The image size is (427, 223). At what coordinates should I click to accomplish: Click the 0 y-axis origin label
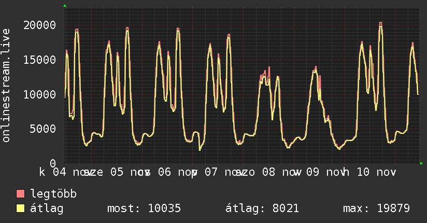[53, 163]
